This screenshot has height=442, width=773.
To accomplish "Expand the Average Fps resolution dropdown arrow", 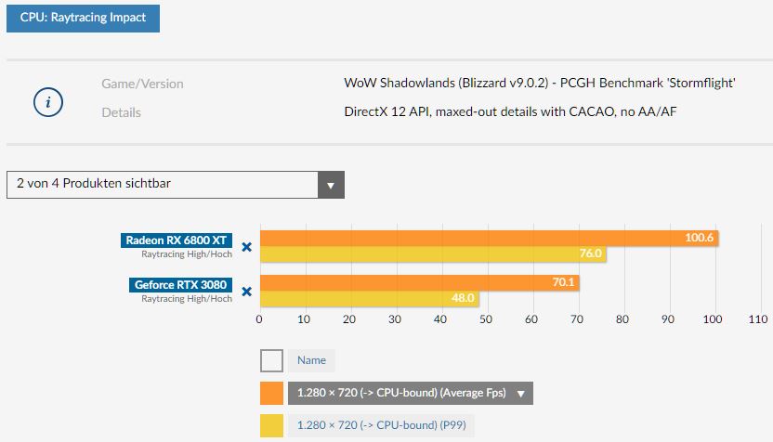I will point(520,394).
